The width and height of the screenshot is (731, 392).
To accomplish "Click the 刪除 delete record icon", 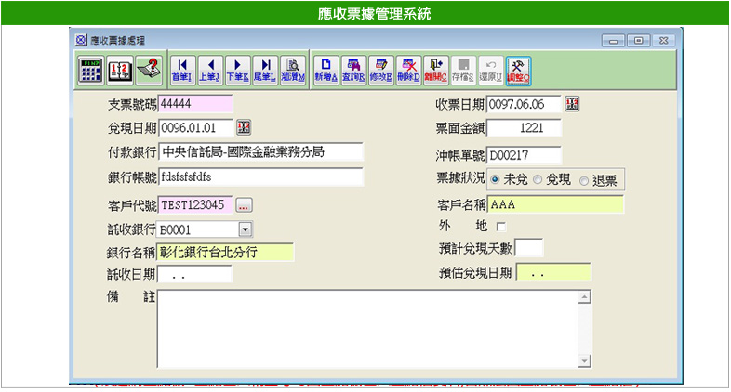I will [408, 69].
